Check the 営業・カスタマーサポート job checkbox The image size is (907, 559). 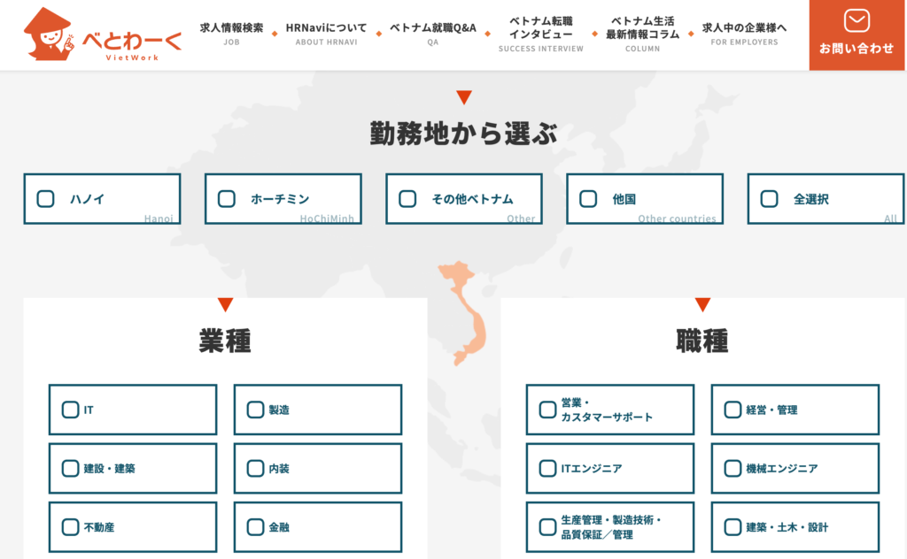[547, 410]
